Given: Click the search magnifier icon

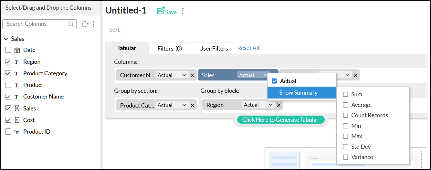Looking at the screenshot, I should [71, 24].
